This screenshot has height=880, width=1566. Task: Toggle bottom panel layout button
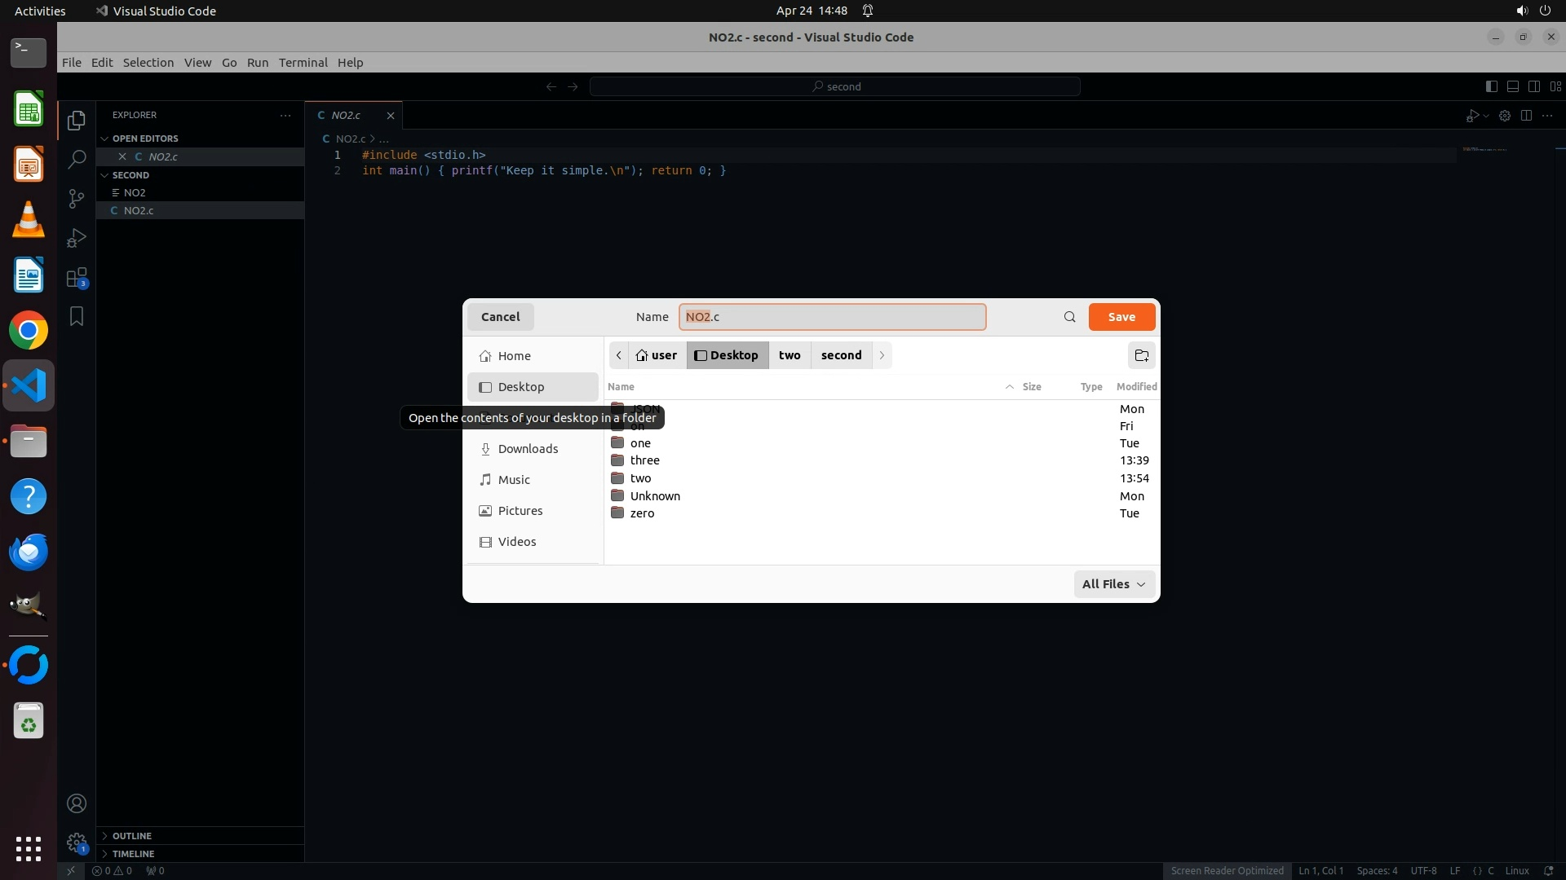coord(1512,86)
